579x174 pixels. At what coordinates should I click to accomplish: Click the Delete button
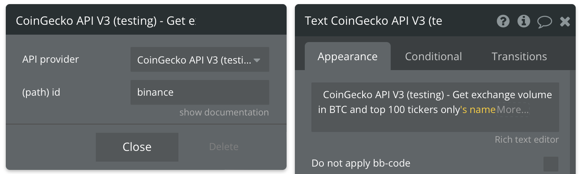coord(224,147)
